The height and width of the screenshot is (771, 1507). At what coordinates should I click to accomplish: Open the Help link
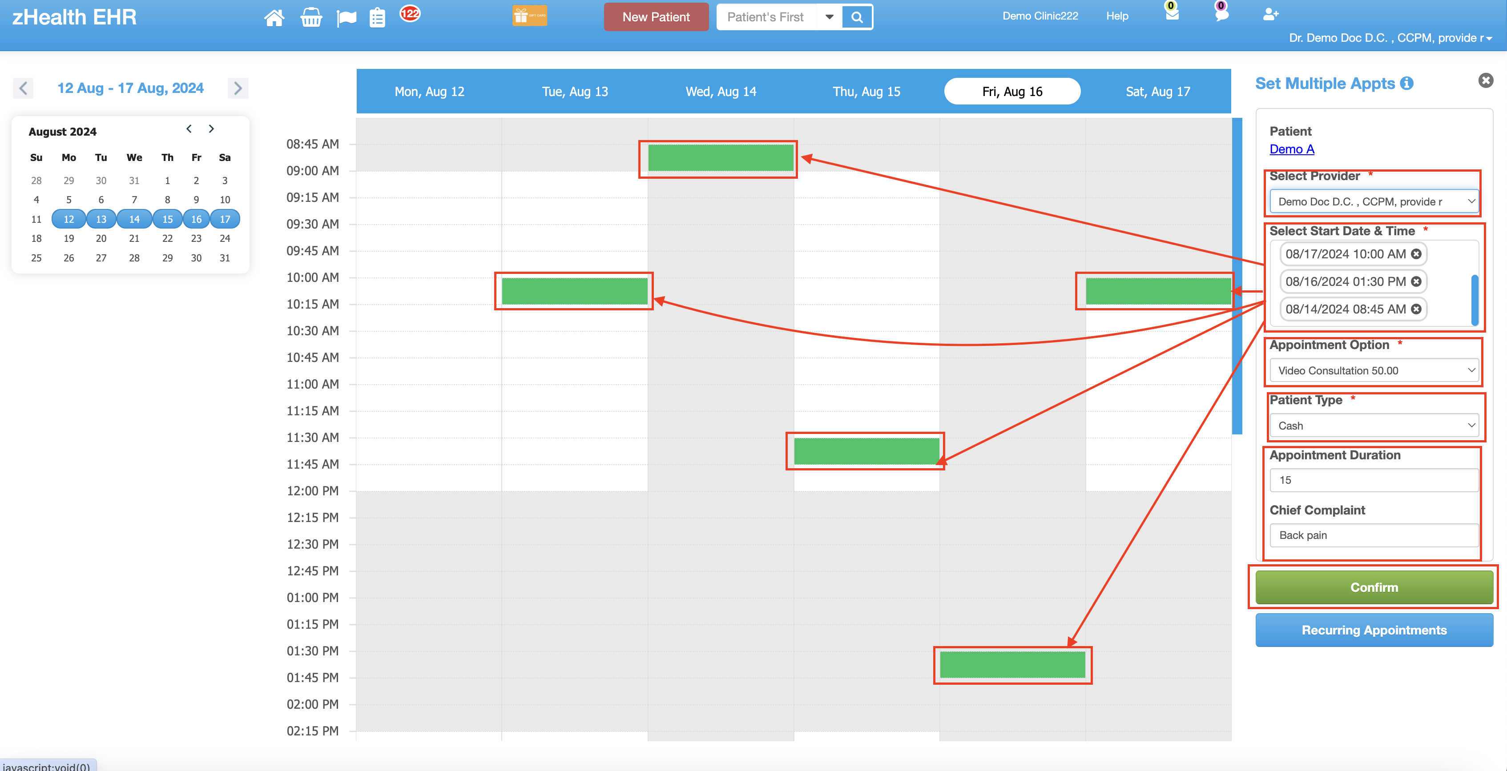(x=1117, y=16)
